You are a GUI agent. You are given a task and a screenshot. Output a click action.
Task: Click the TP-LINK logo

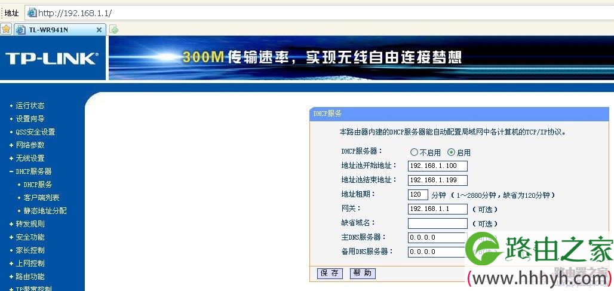coord(52,59)
